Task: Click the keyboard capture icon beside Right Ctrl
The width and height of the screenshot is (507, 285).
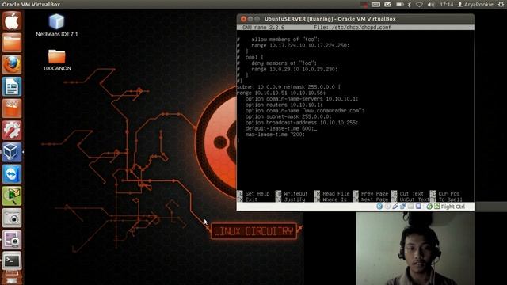Action: (x=436, y=207)
